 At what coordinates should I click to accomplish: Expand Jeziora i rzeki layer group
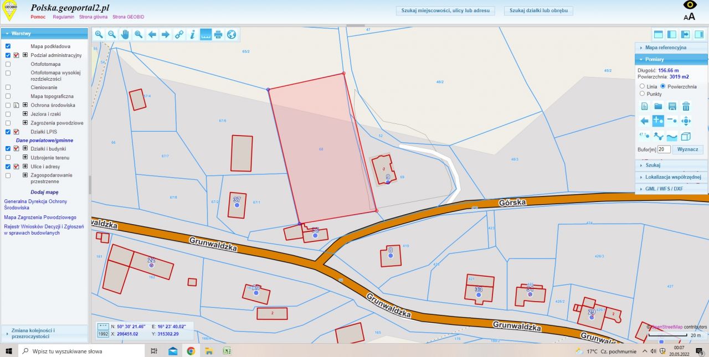pyautogui.click(x=25, y=113)
